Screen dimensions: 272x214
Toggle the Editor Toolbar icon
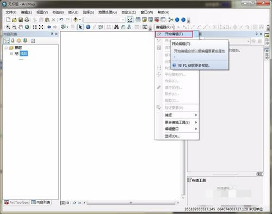click(x=130, y=20)
